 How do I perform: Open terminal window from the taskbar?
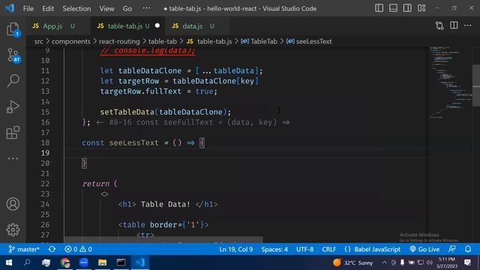pyautogui.click(x=121, y=262)
